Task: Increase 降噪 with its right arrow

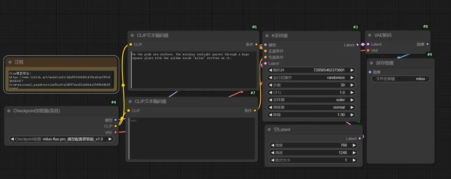Action: point(352,115)
